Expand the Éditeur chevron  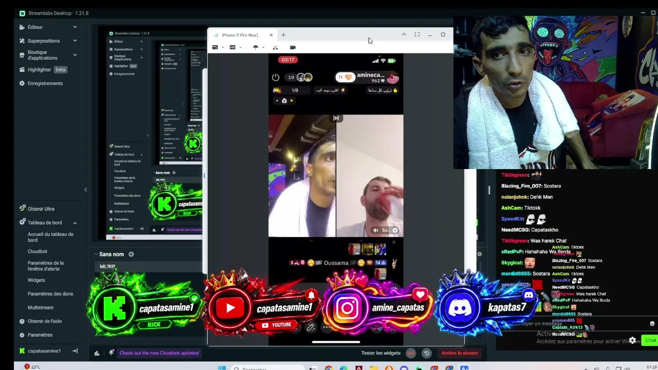(75, 27)
